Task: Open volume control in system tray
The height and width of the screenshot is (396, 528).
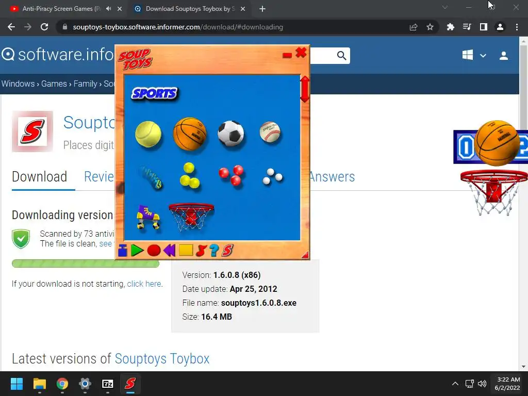Action: (x=482, y=384)
